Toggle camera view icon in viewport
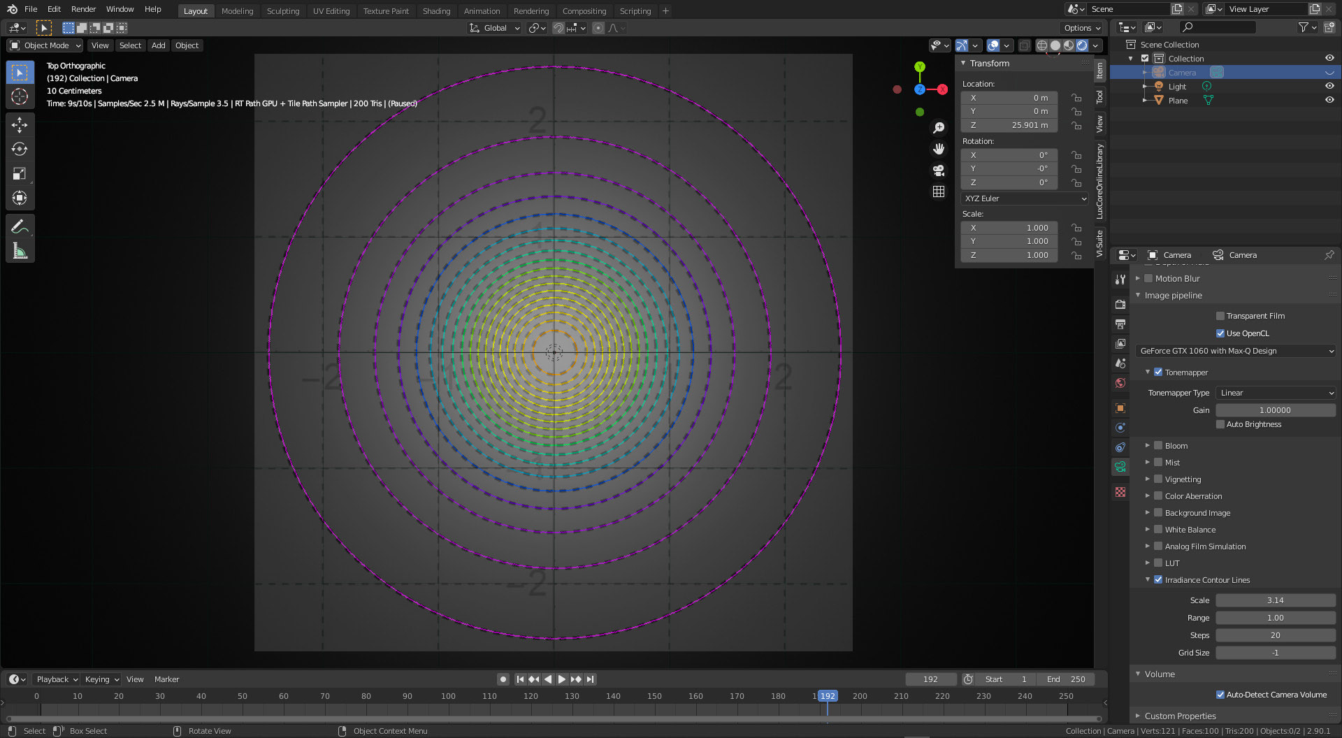This screenshot has width=1342, height=738. pos(939,170)
